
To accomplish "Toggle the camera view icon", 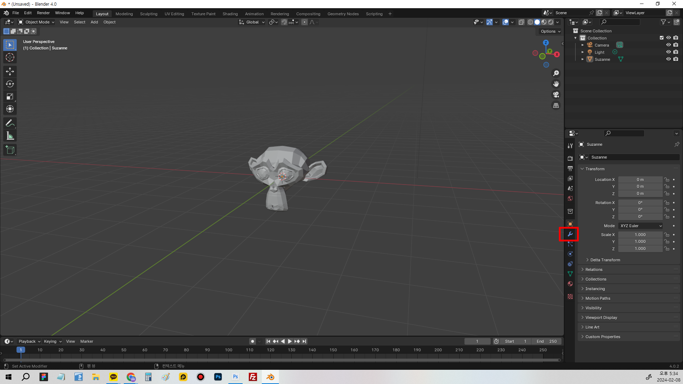I will (x=556, y=95).
